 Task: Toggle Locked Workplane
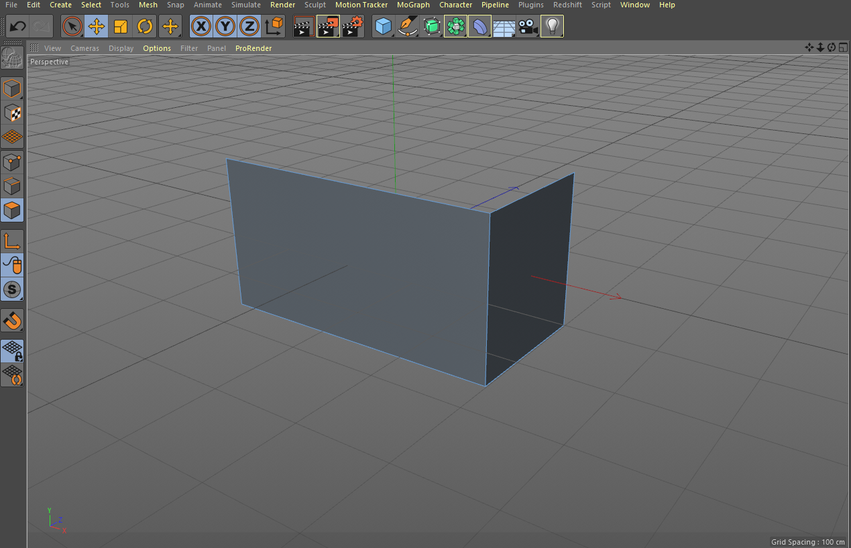point(13,351)
